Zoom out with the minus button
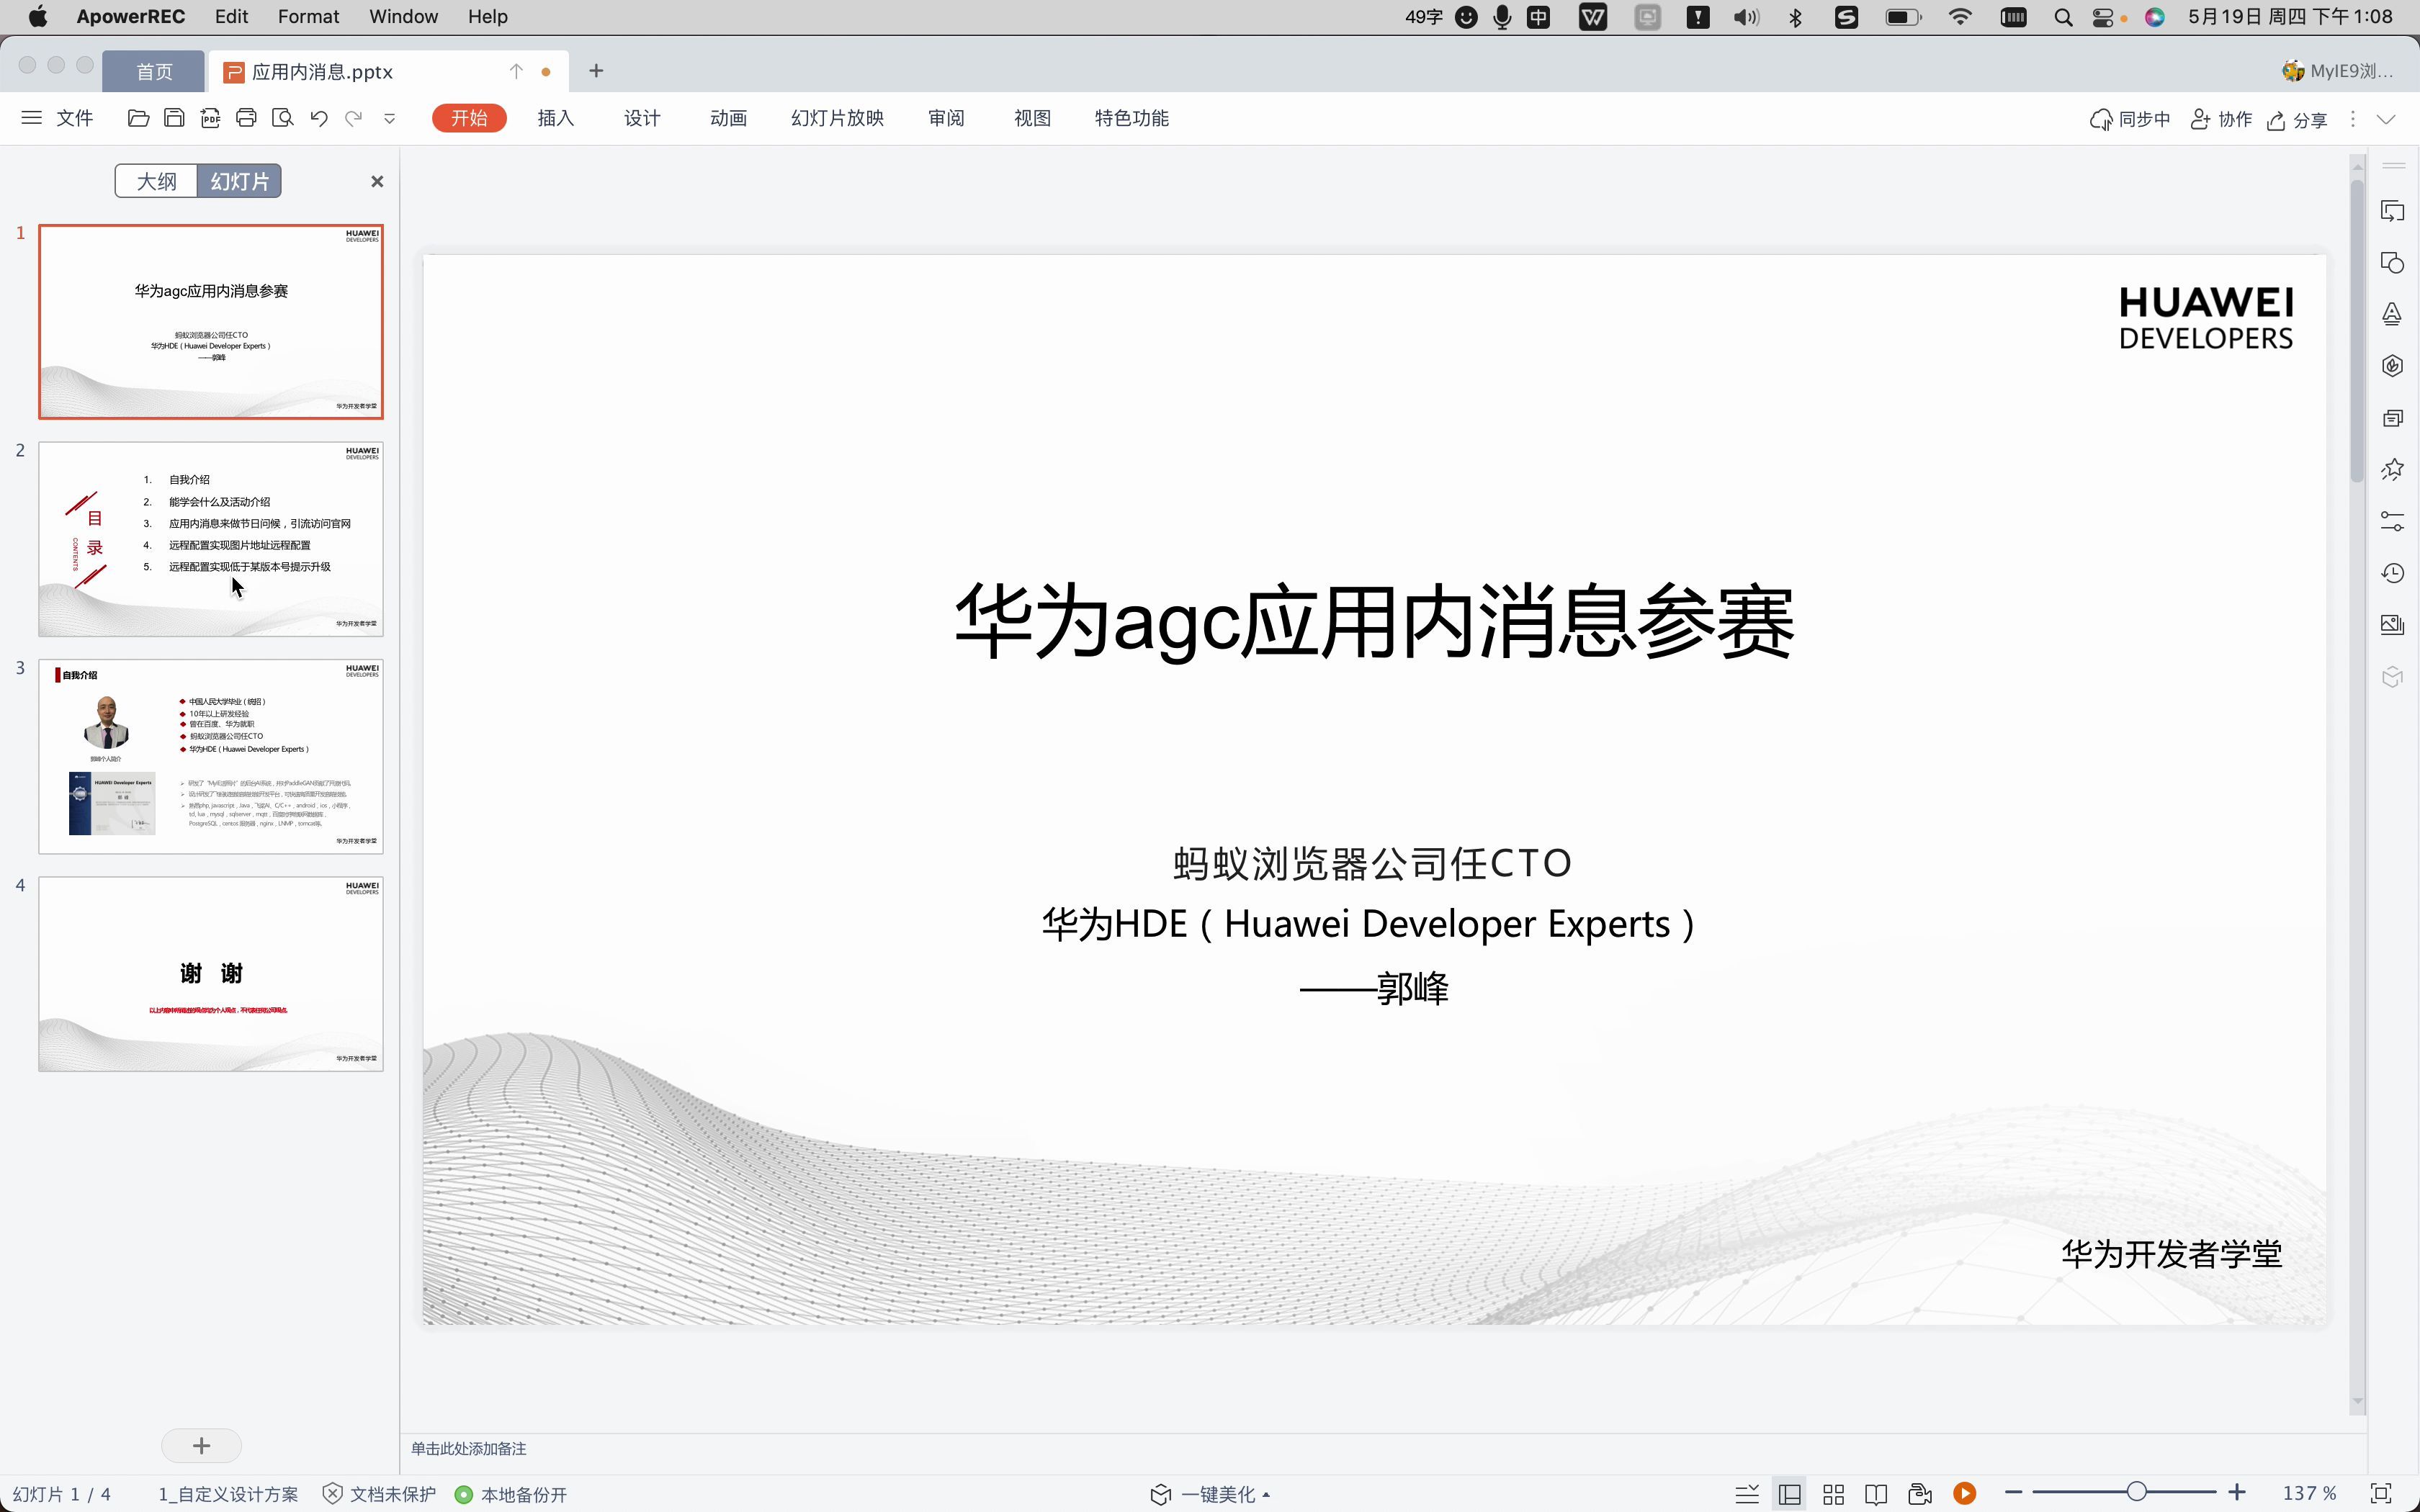 tap(2014, 1493)
